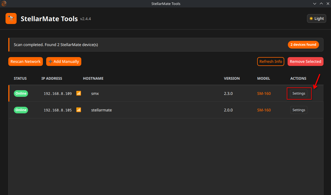331x195 pixels.
Task: Click SM-160 model in stellarmate row
Action: [x=264, y=110]
